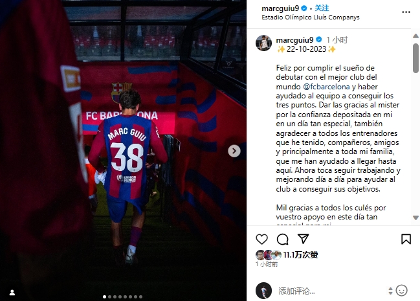Open marcguiu9 profile from header username
Screen dimensions: 420x301
280,8
